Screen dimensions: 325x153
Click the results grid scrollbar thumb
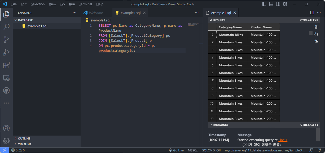point(310,33)
